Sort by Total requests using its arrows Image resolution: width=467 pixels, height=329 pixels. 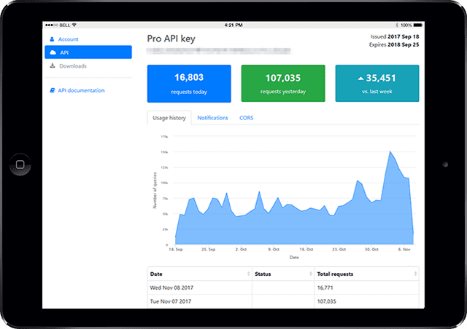pos(415,274)
